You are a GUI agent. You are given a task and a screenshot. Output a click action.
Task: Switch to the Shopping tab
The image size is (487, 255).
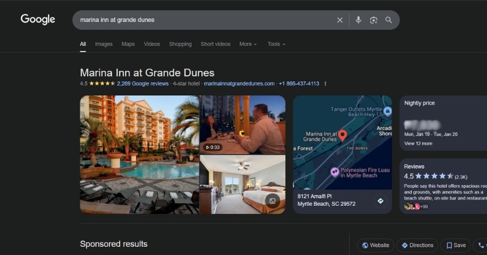tap(181, 44)
